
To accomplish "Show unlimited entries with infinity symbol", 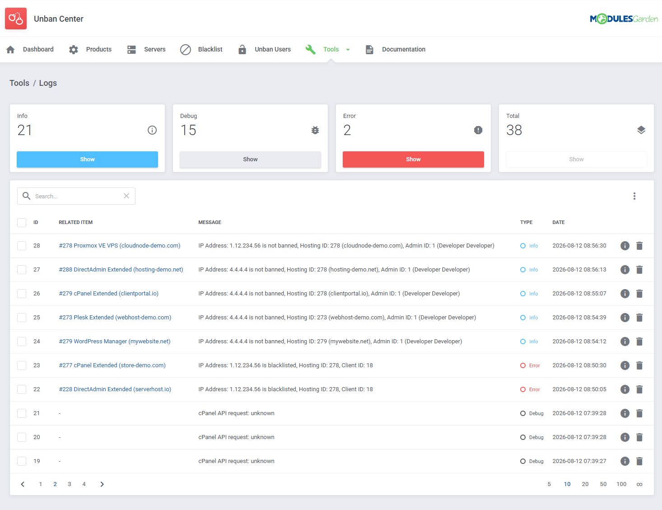I will (x=639, y=484).
